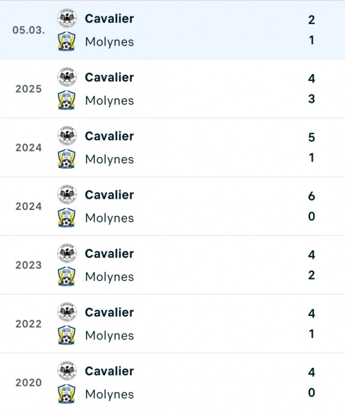The image size is (345, 410).
Task: Open Cavalier team name in 05.03. match
Action: [x=109, y=19]
